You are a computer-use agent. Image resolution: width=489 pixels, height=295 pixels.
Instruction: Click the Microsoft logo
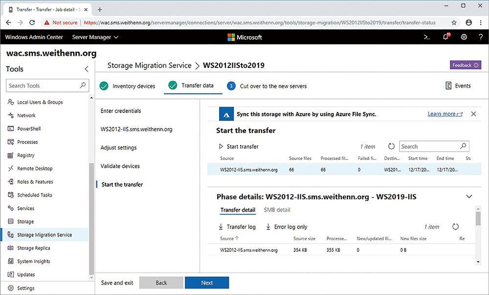click(x=245, y=37)
